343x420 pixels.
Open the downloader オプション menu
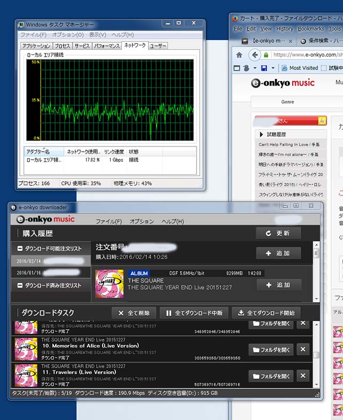[x=142, y=222]
